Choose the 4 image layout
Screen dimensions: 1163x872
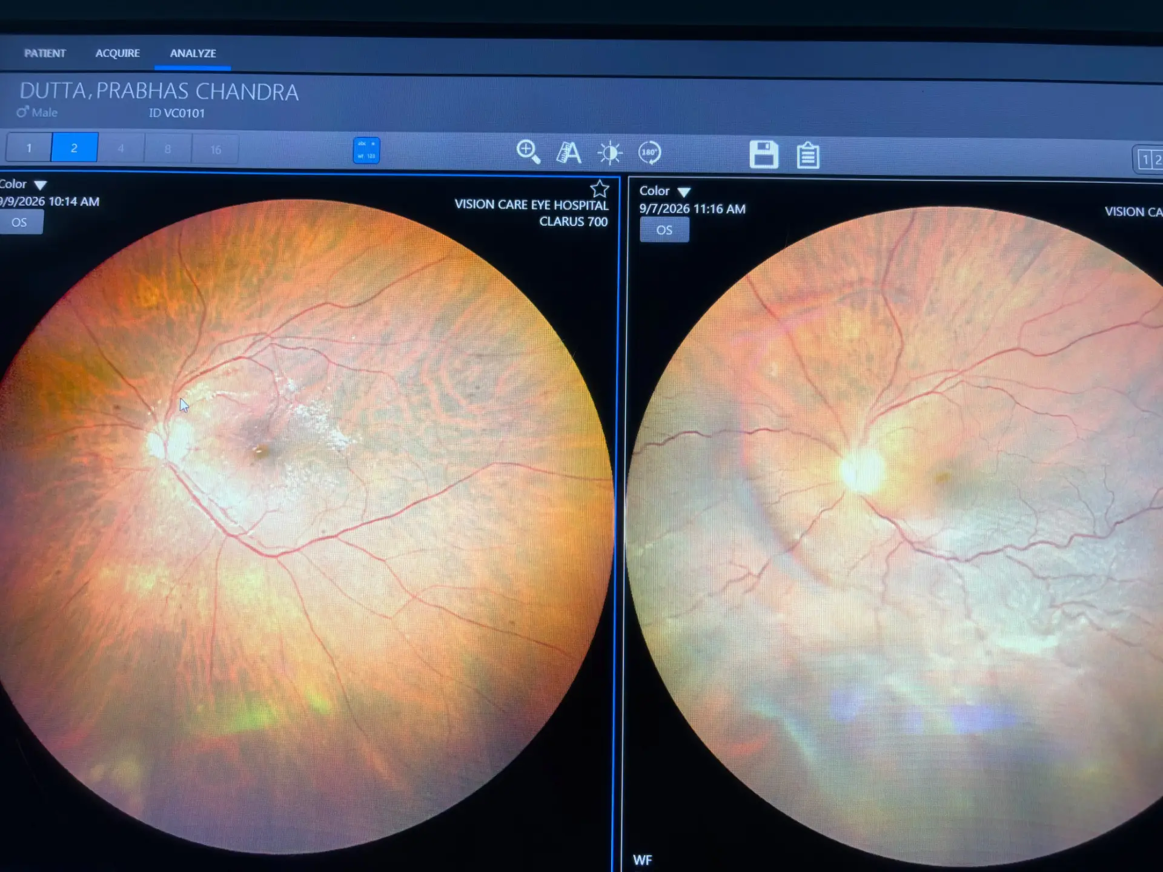click(x=121, y=148)
